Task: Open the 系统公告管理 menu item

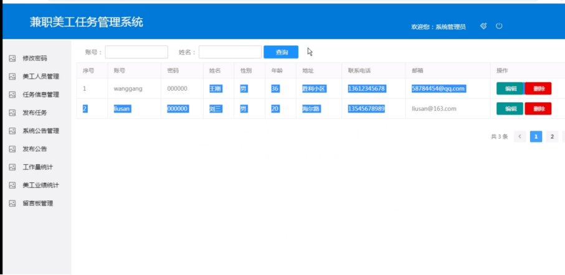Action: 40,131
